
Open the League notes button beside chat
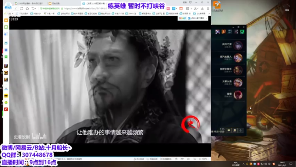pyautogui.click(x=235, y=130)
